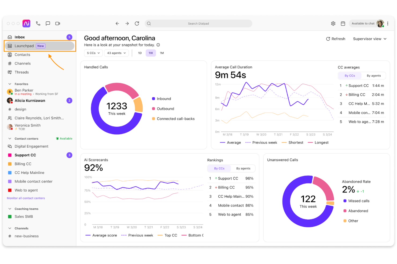Collapse the Favorites section
This screenshot has height=264, width=397.
[x=10, y=84]
